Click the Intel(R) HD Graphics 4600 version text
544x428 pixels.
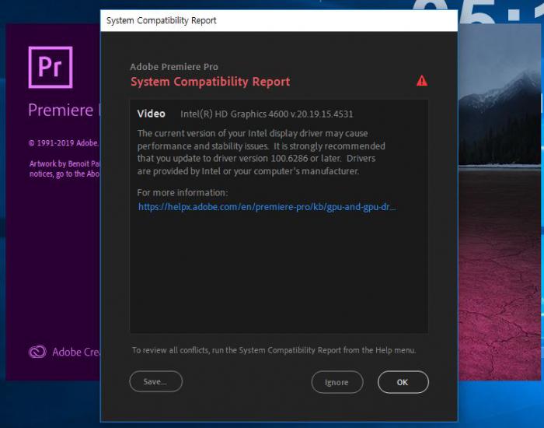point(267,114)
